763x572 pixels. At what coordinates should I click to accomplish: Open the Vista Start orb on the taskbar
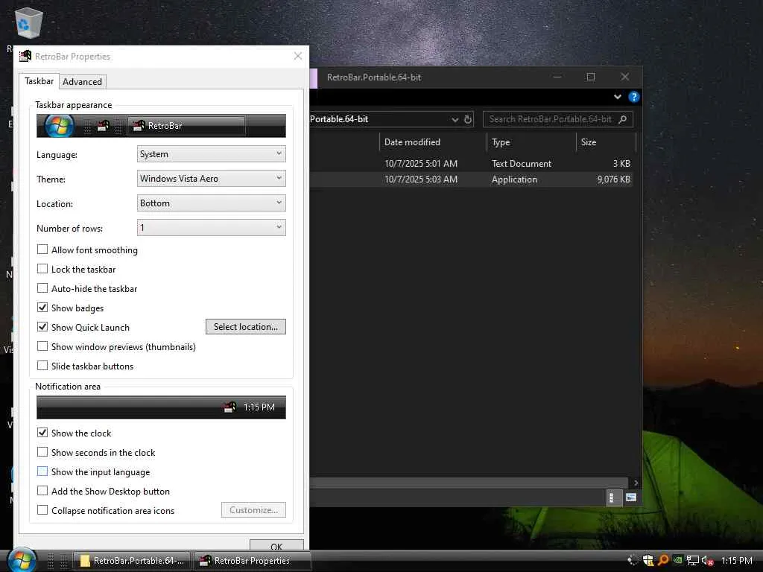[22, 560]
